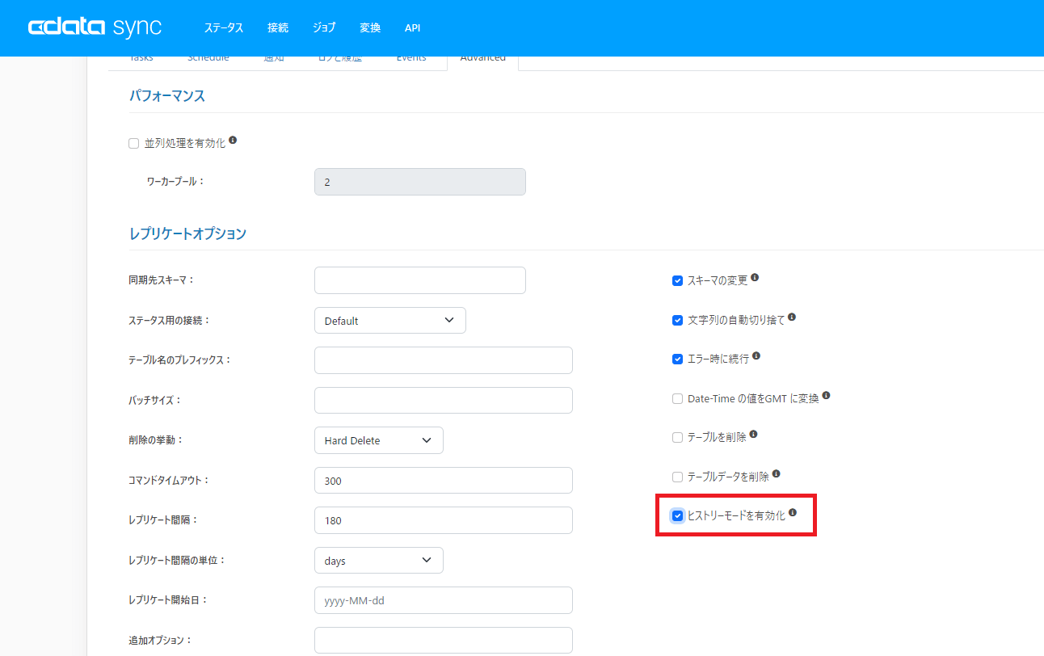Click the ワーカープール field showing 2
Screen dimensions: 1044x656
[420, 182]
